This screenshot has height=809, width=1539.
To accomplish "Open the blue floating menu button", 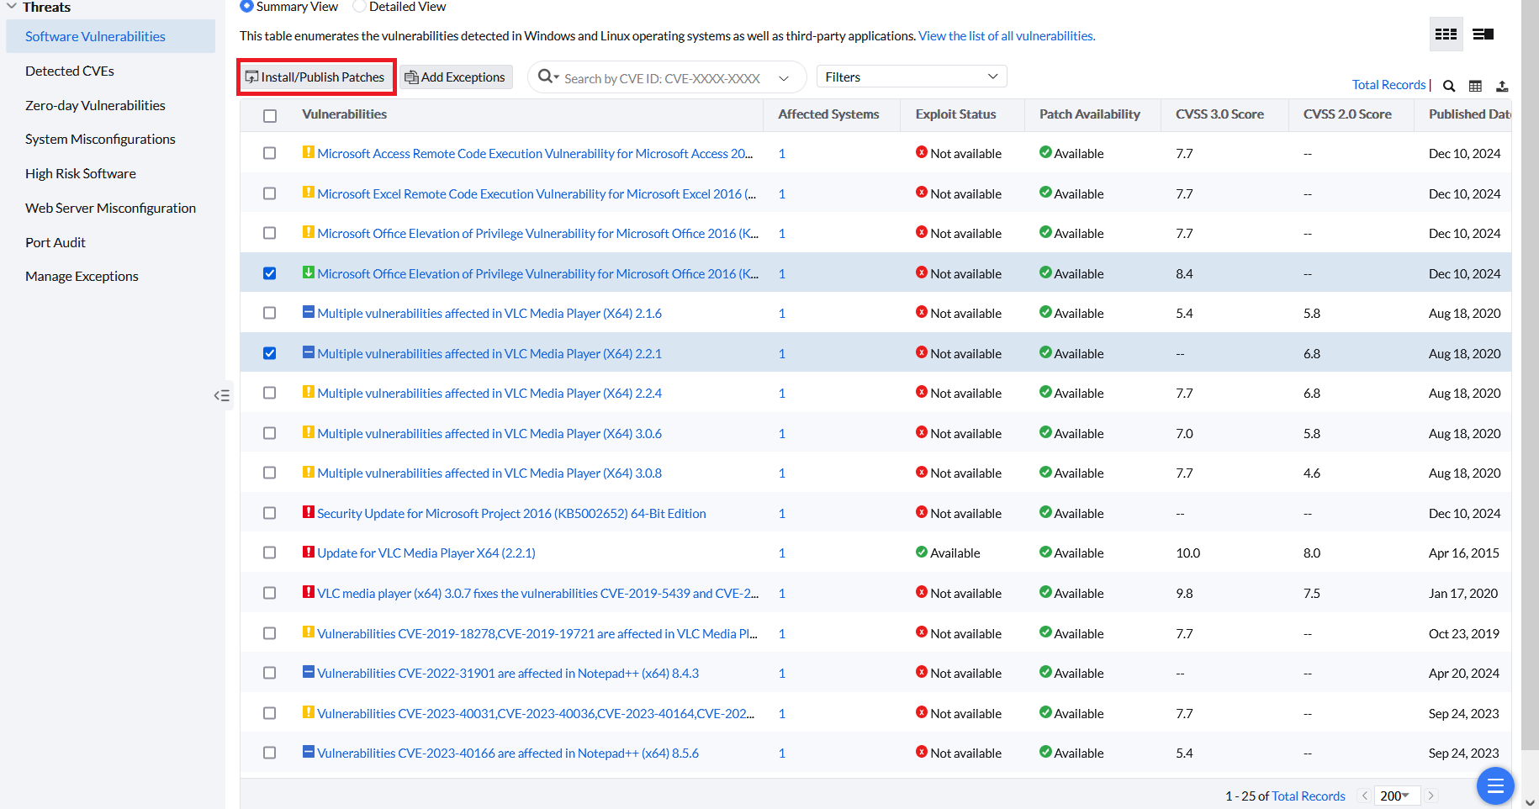I will coord(1495,785).
